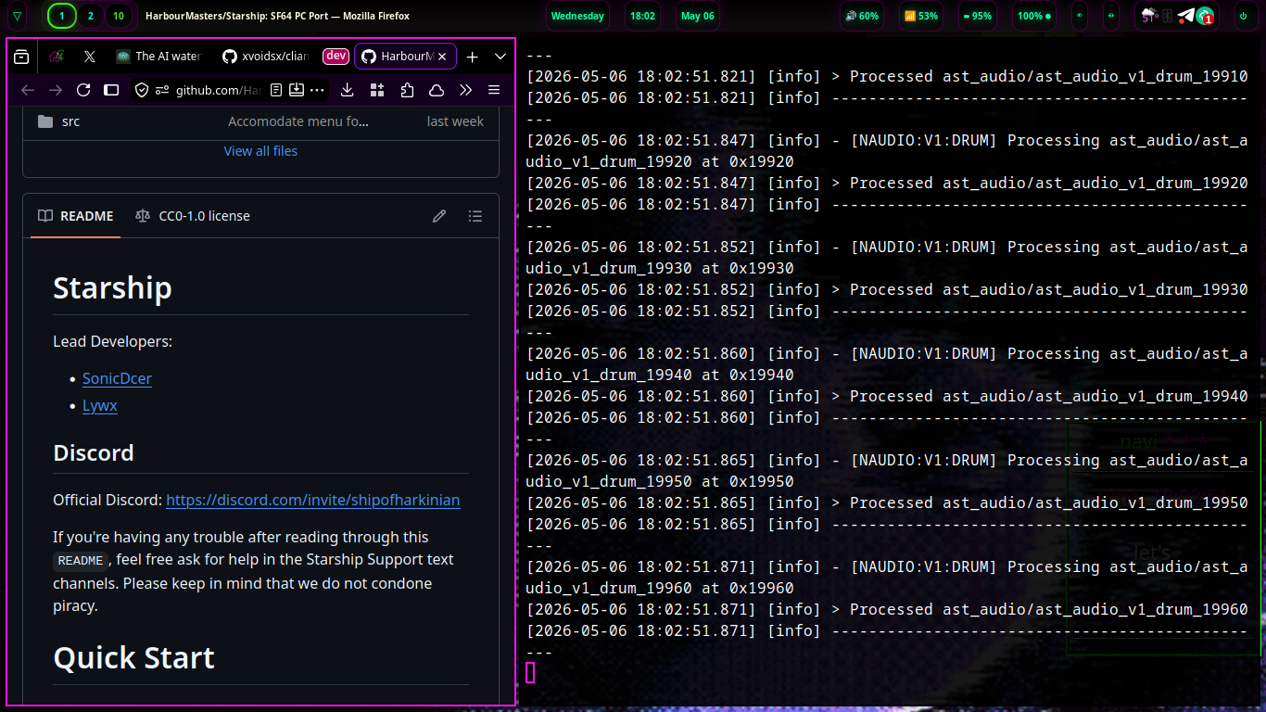Close the HarbourMasters tab
The width and height of the screenshot is (1266, 712).
(x=442, y=57)
